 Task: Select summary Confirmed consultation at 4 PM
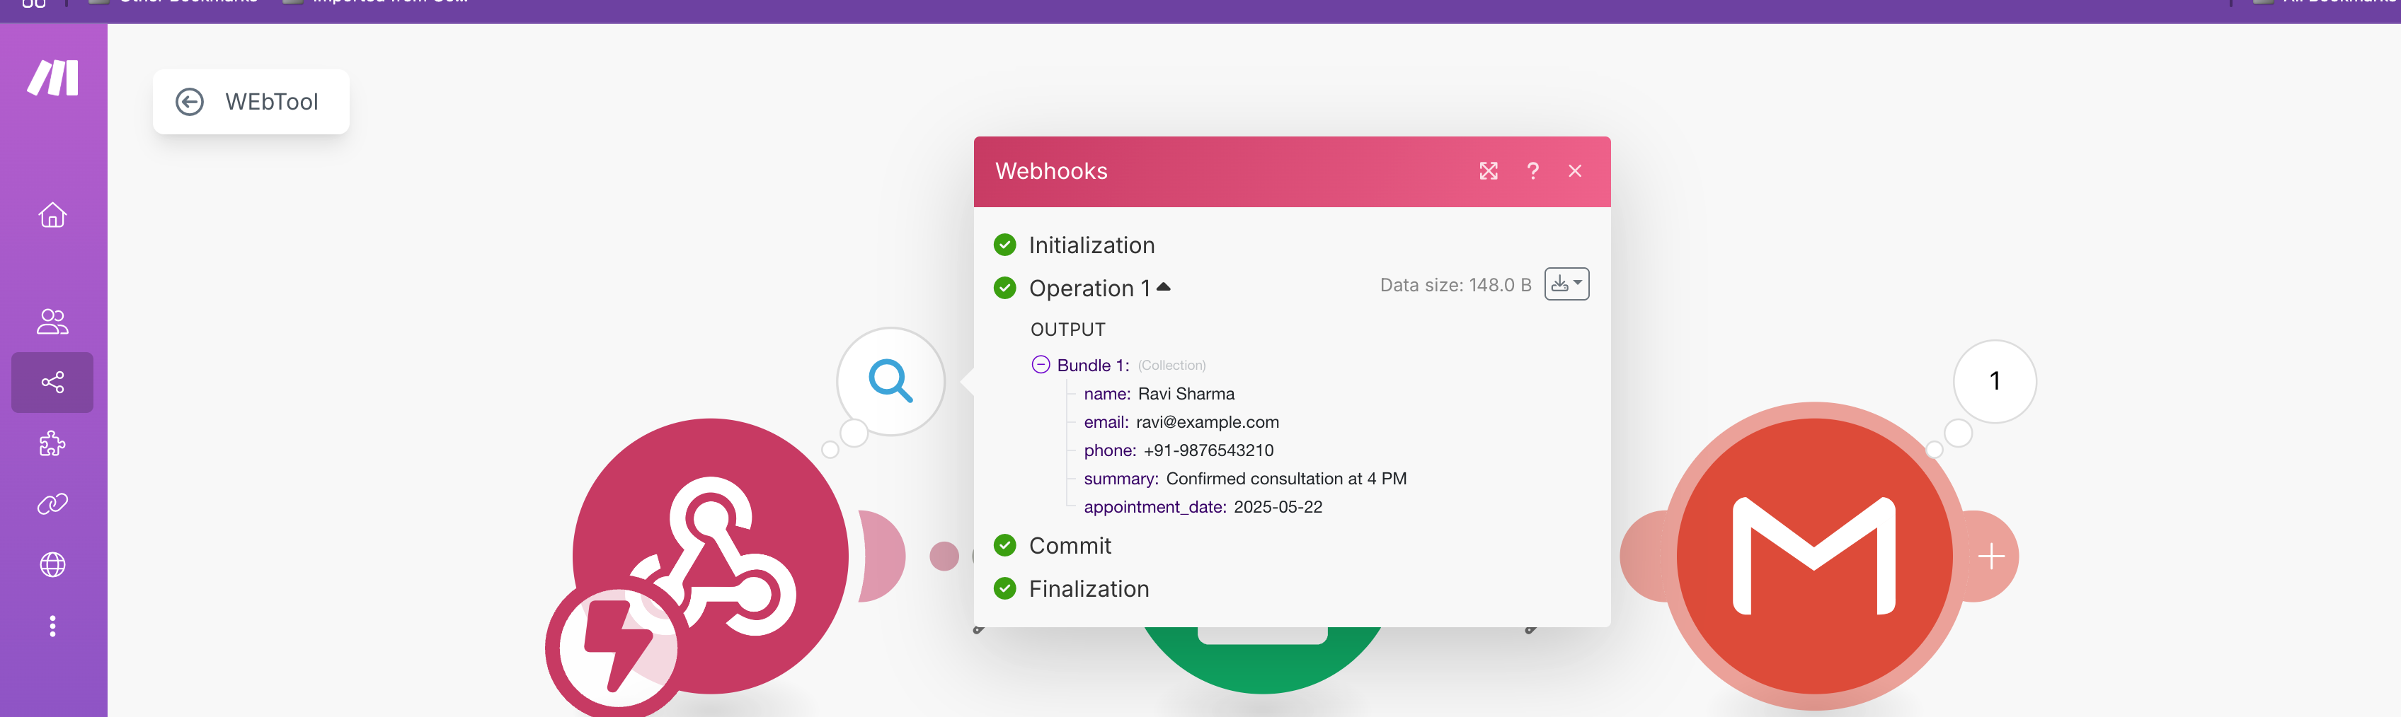coord(1286,479)
